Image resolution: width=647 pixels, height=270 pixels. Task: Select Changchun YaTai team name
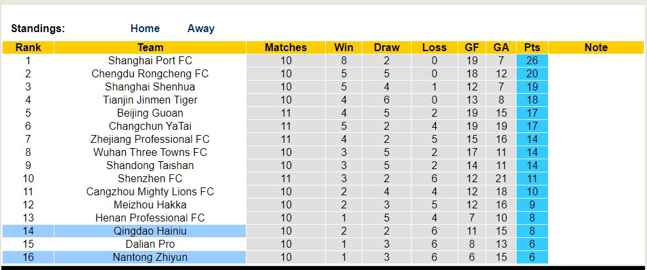click(150, 126)
